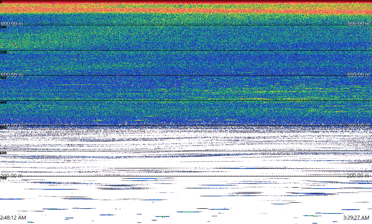Select the bold 300 depth gridline label
Screen dimensions: 372x224
click(3, 78)
